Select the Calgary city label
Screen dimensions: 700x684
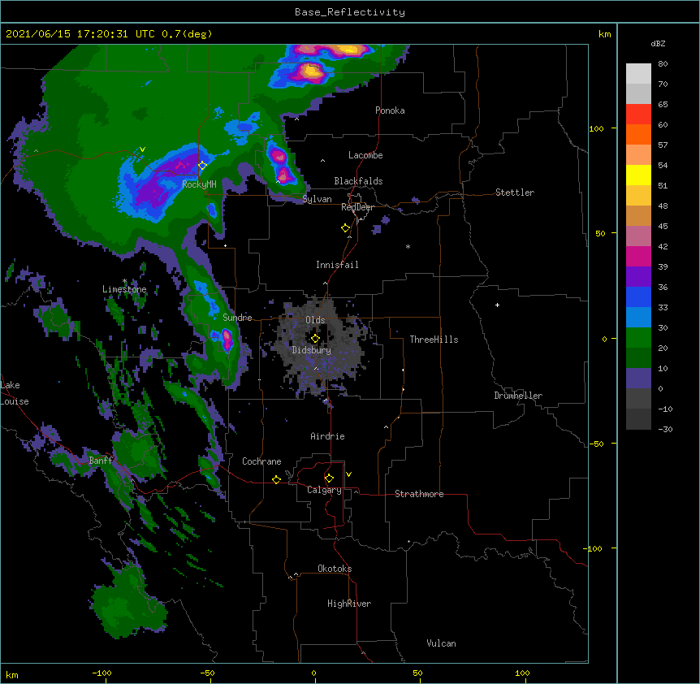point(324,490)
